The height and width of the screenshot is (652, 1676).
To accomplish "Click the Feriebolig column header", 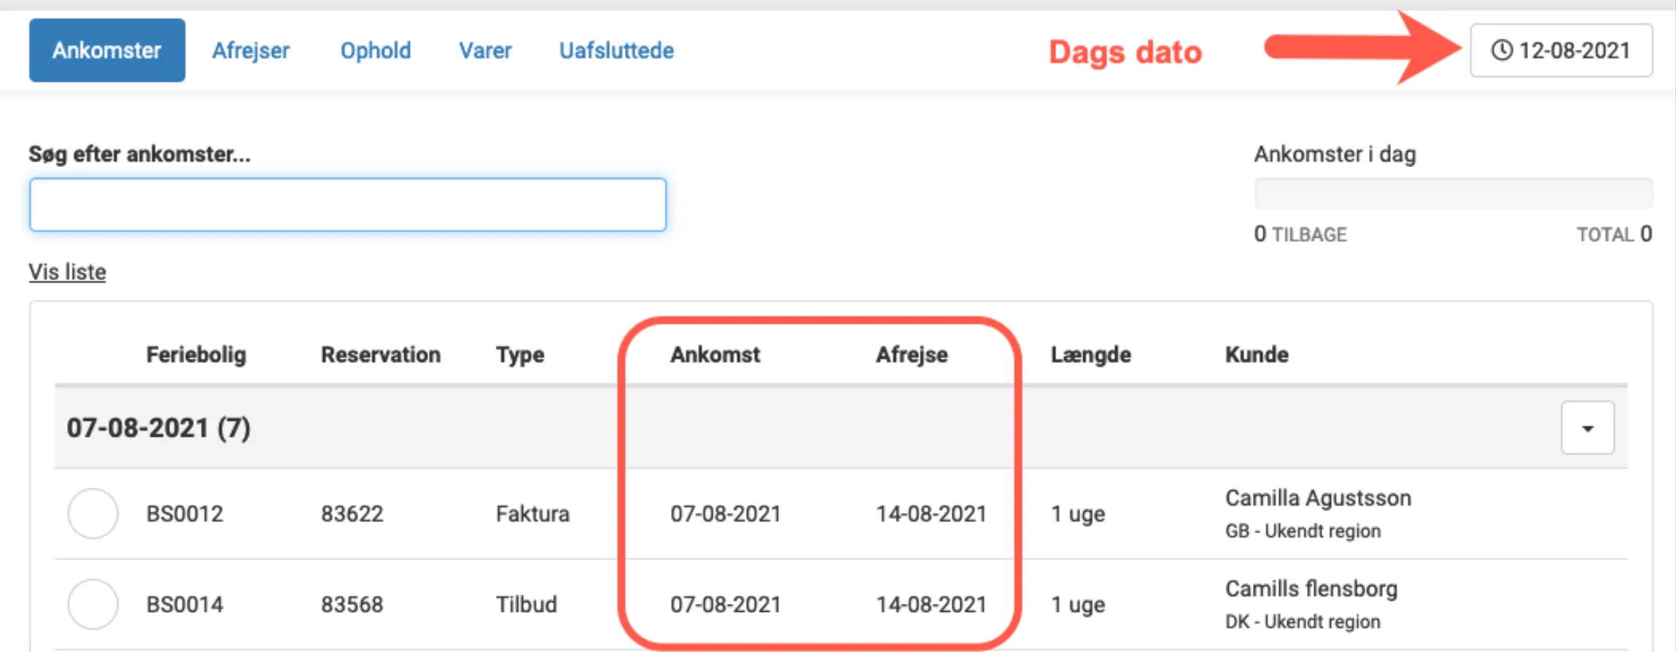I will [196, 354].
